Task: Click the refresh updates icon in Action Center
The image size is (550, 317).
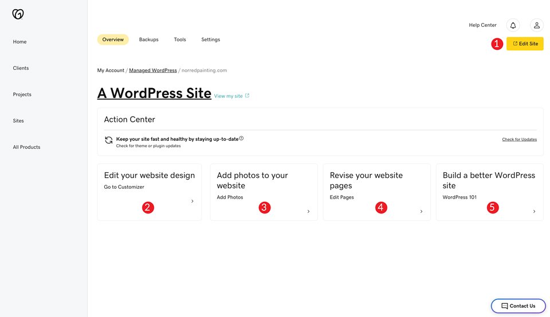Action: (109, 140)
